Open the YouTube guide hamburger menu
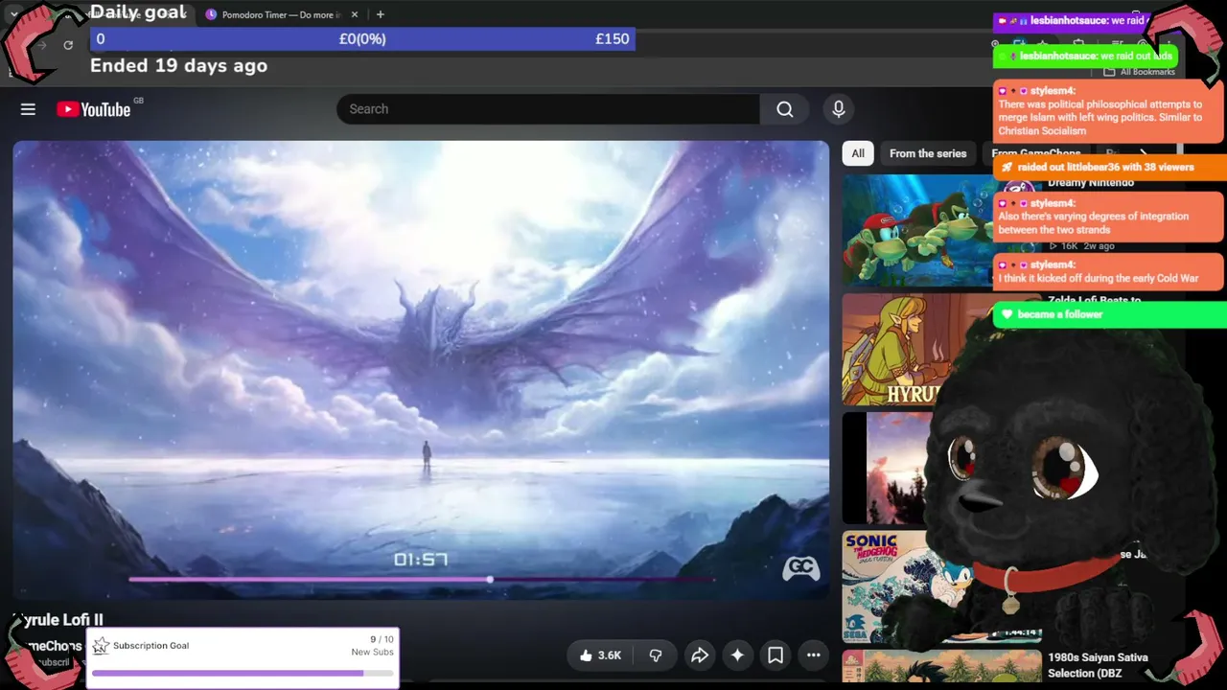Viewport: 1227px width, 690px height. (x=28, y=109)
